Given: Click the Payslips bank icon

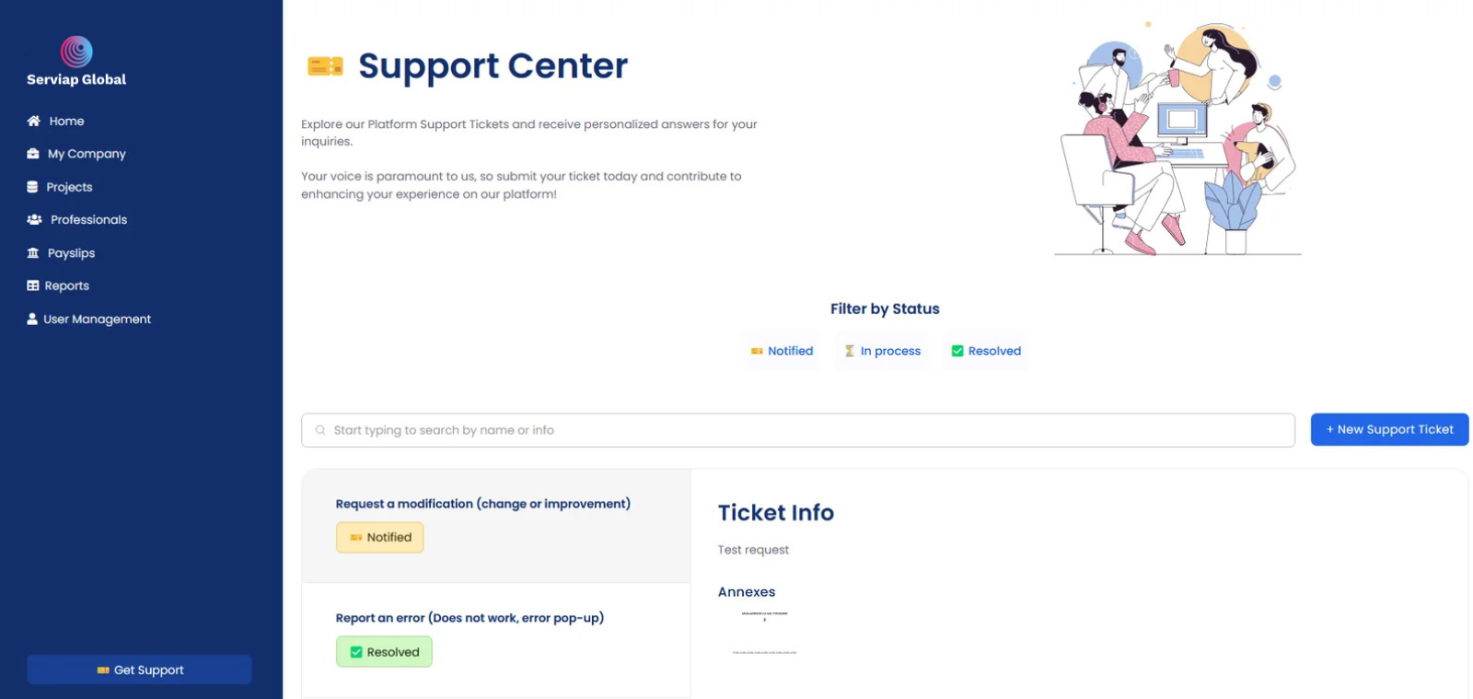Looking at the screenshot, I should pos(33,253).
